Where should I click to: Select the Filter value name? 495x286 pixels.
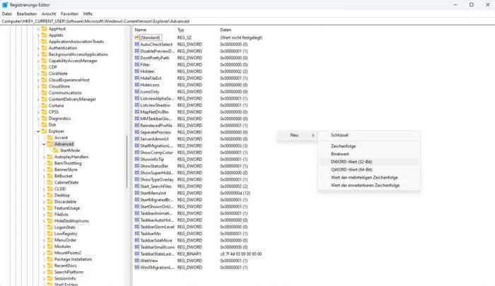pyautogui.click(x=145, y=65)
